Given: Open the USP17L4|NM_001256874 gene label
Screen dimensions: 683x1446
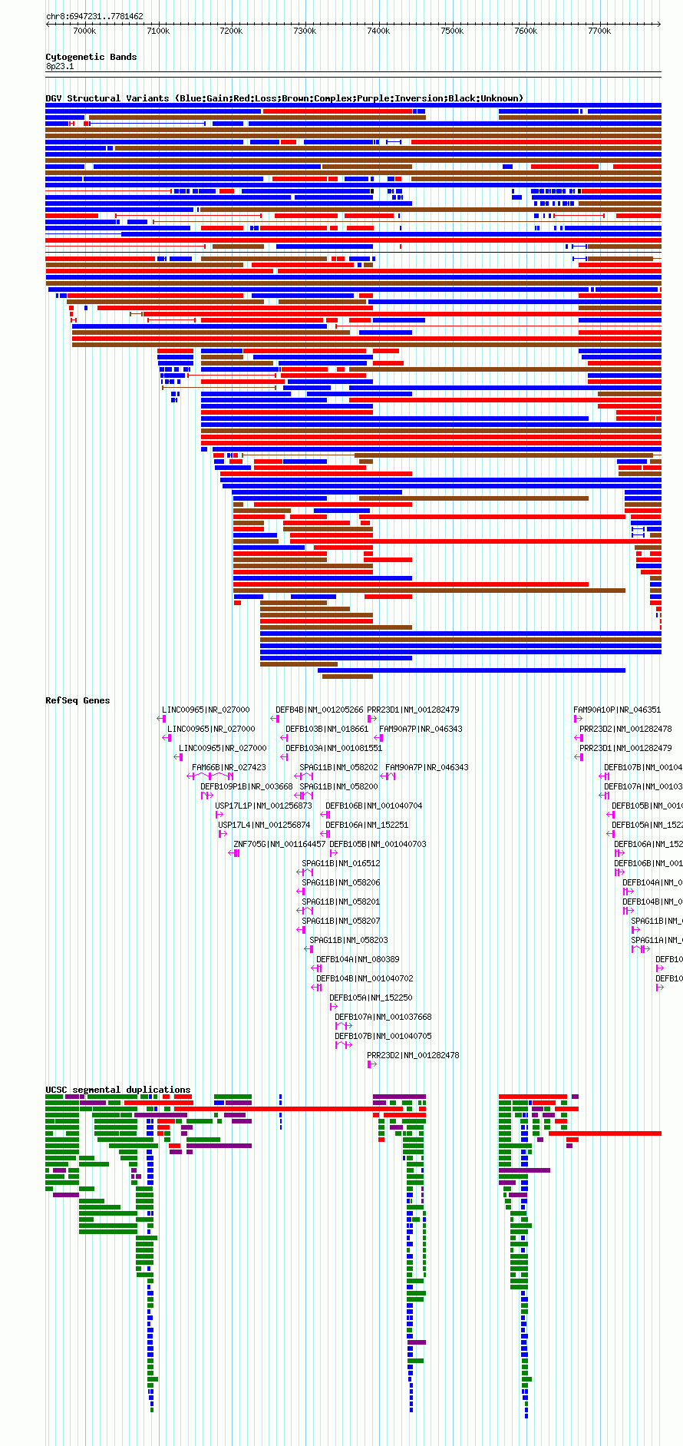Looking at the screenshot, I should point(264,825).
